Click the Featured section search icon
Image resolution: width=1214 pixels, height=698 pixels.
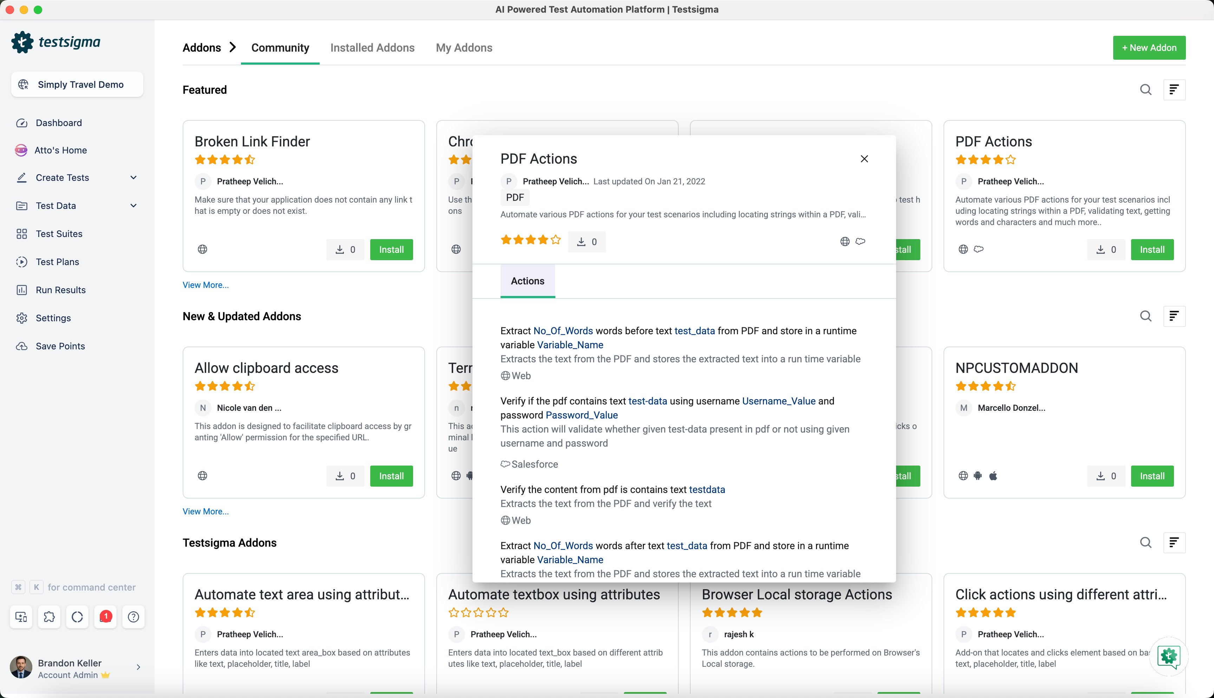[1146, 90]
